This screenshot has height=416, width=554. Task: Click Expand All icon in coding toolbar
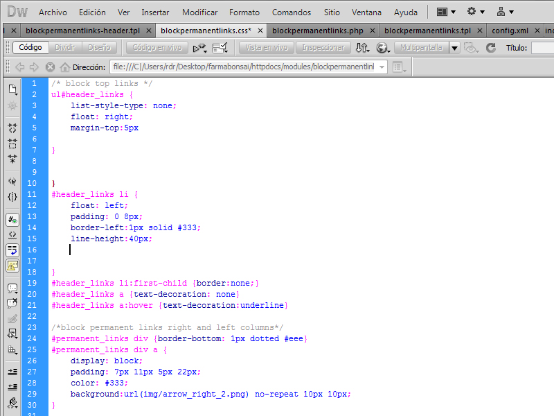coord(12,159)
